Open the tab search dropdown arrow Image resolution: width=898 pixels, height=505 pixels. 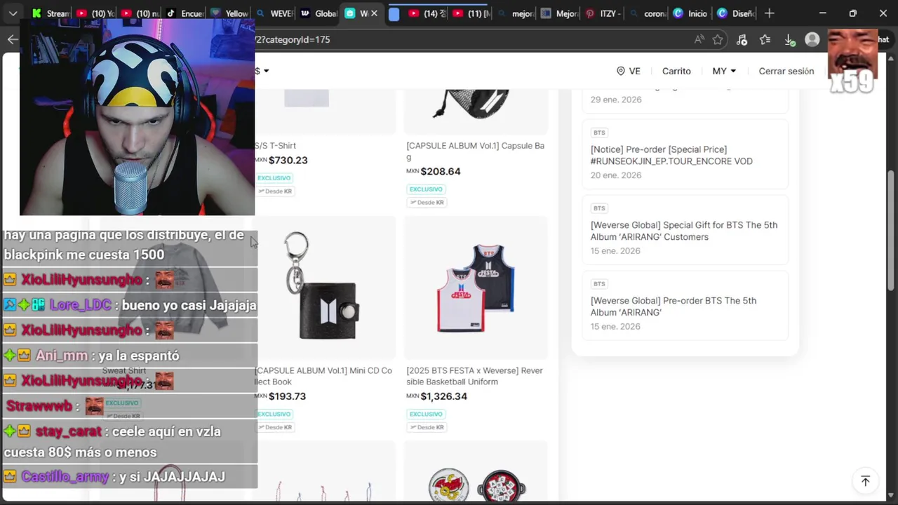tap(13, 13)
